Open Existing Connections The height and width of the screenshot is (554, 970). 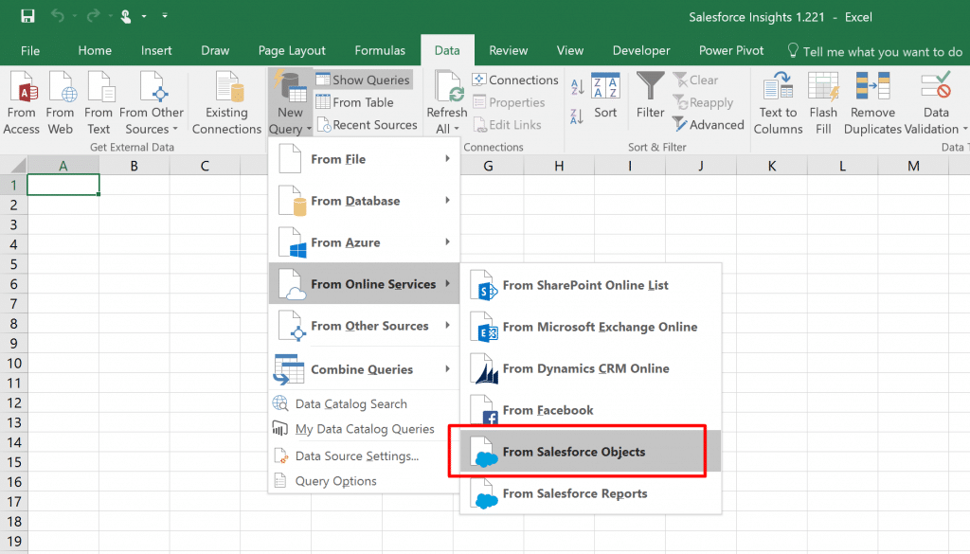226,102
